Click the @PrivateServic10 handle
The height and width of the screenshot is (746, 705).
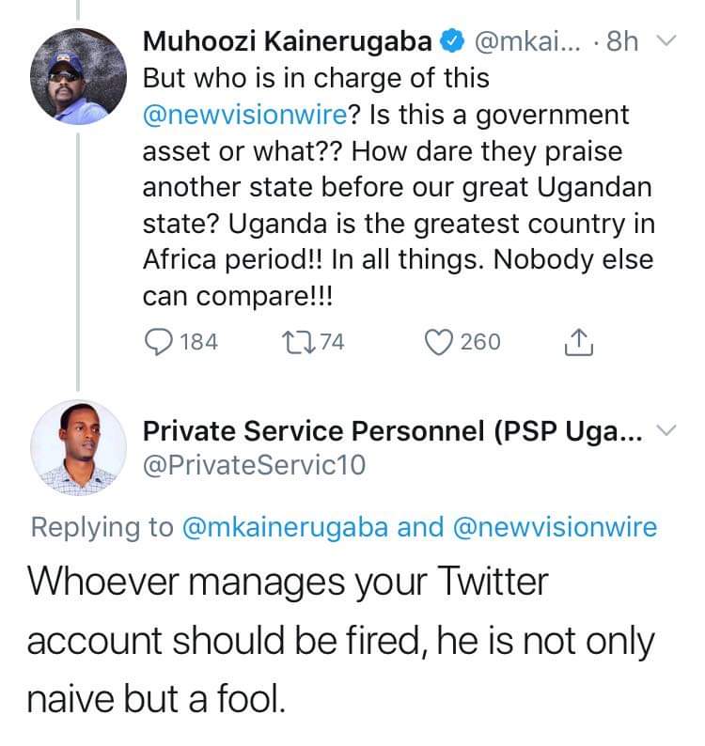tap(253, 464)
